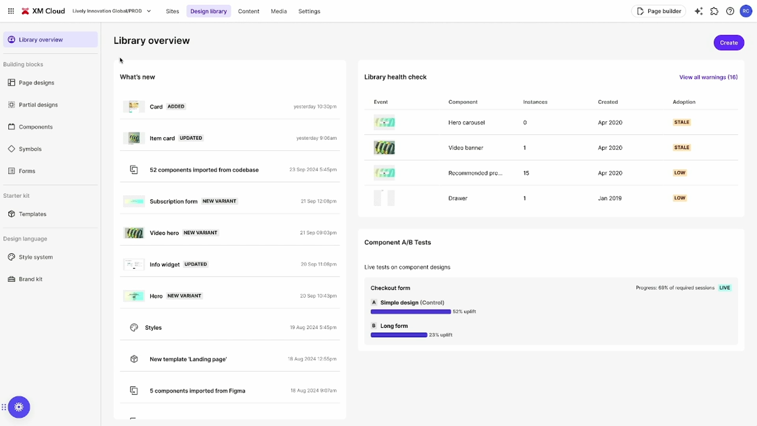Image resolution: width=757 pixels, height=426 pixels.
Task: Click the Create button
Action: coord(729,43)
